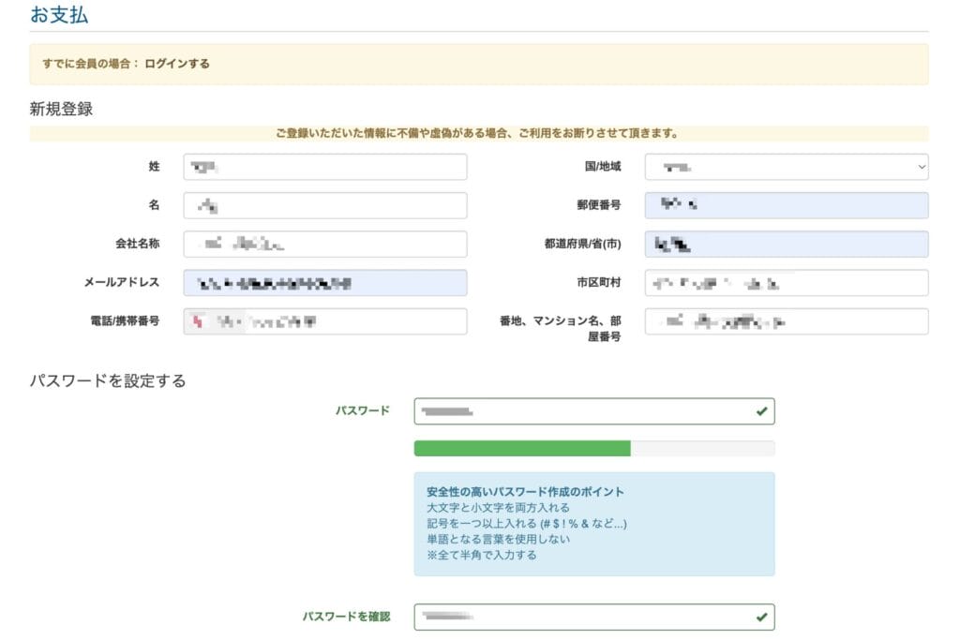Image resolution: width=960 pixels, height=640 pixels.
Task: Click the green checkmark in パスワード field
Action: (761, 411)
